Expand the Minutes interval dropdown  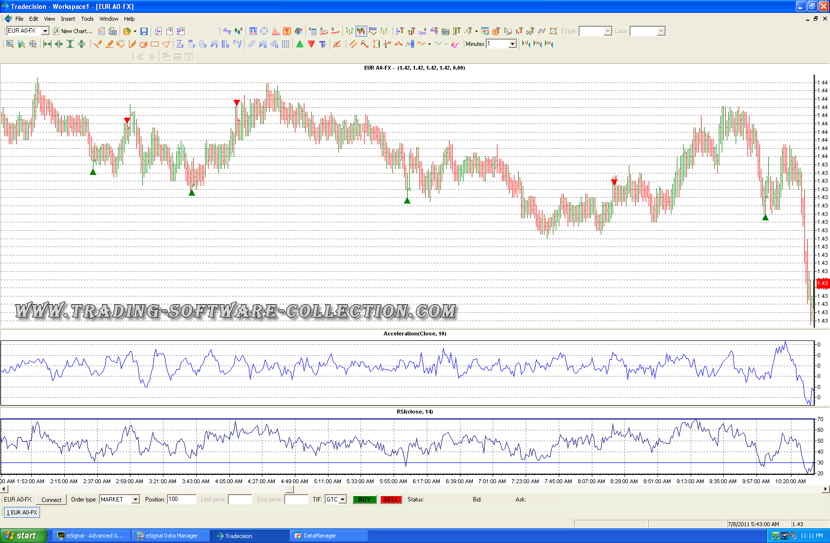(512, 44)
